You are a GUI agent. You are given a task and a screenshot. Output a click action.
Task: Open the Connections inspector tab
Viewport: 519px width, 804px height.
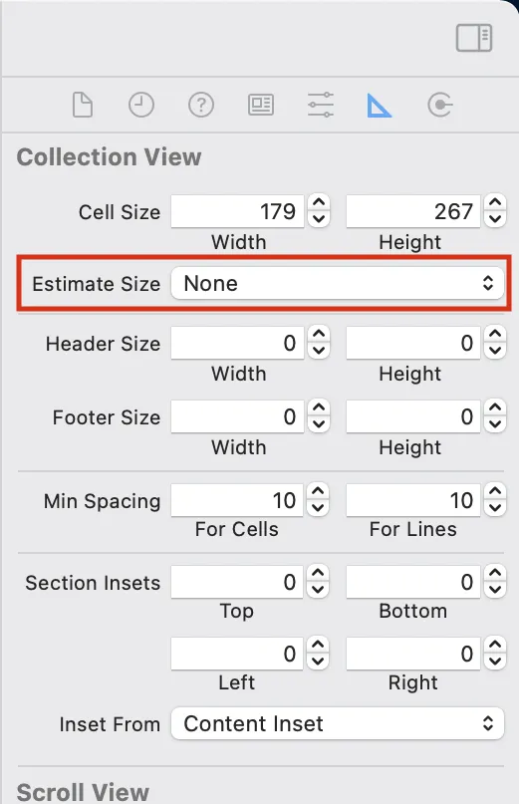coord(439,106)
